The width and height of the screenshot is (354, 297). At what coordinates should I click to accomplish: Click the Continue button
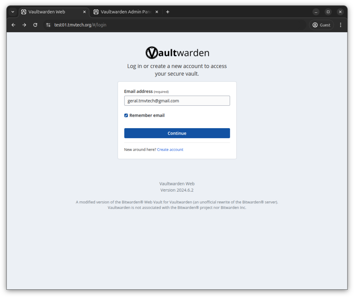(x=177, y=133)
